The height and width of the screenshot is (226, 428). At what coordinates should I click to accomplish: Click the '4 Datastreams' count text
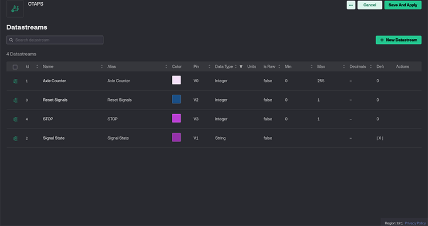(x=21, y=54)
